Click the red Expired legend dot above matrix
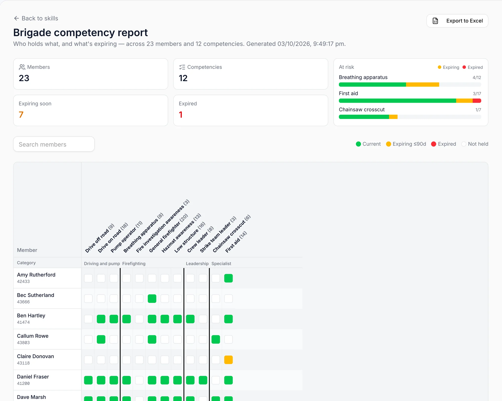This screenshot has height=401, width=502. click(433, 144)
